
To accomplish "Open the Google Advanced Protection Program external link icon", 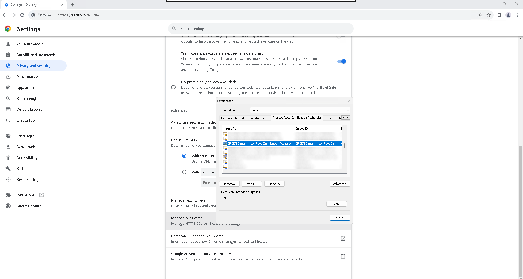I will [x=343, y=256].
